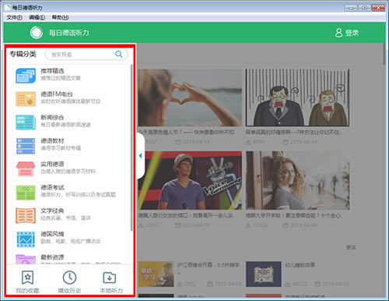Choose the 德语教材 textbook icon
The image size is (389, 301).
(26, 146)
